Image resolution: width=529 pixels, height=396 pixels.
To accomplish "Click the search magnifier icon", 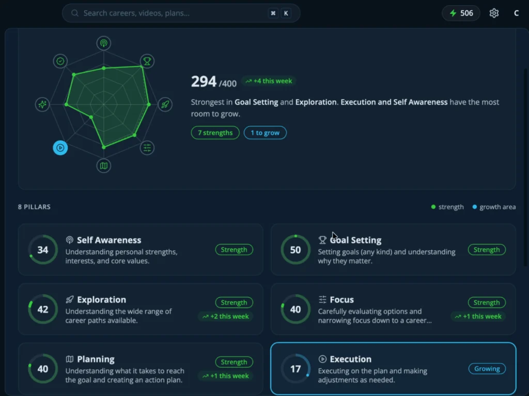I will [75, 13].
